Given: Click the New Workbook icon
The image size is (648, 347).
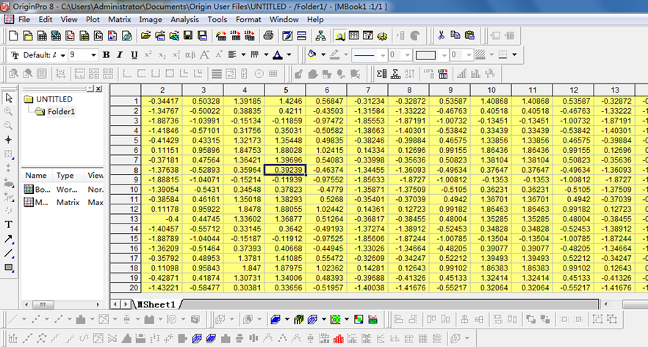Looking at the screenshot, I should (42, 36).
